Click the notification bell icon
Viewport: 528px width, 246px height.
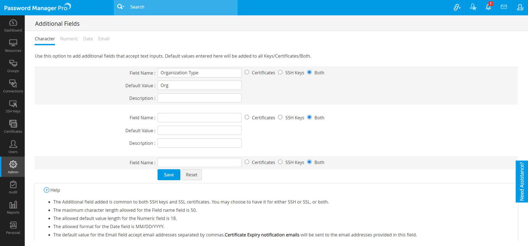click(x=488, y=7)
